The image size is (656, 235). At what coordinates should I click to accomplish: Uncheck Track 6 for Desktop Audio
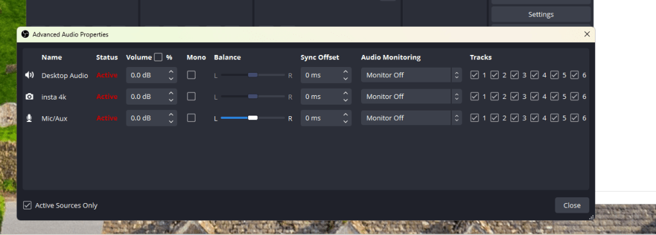click(575, 75)
